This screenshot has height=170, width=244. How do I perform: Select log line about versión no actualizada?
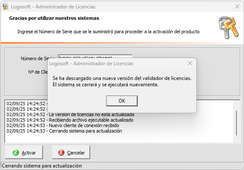[x=70, y=114]
